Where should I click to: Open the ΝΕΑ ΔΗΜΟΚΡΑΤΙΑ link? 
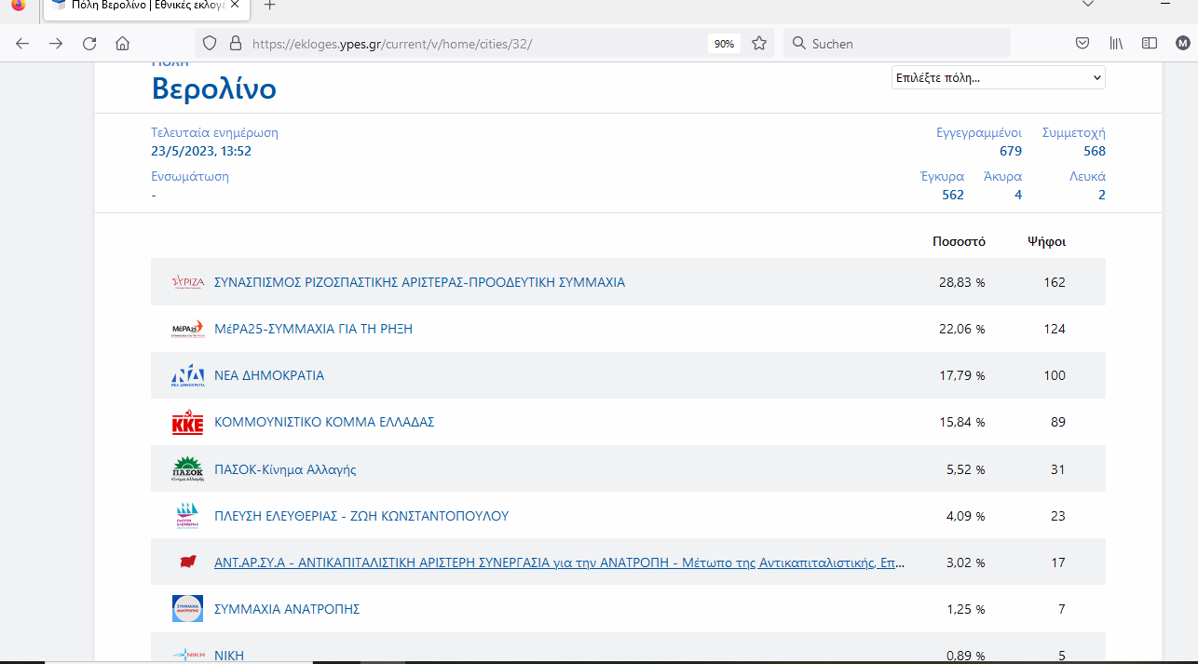coord(269,375)
